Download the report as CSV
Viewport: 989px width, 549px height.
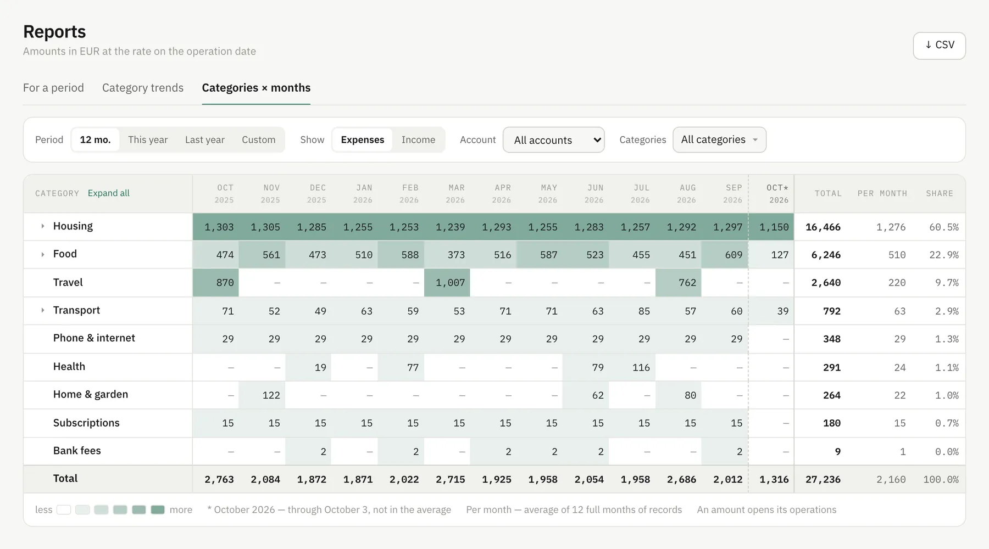pos(939,46)
